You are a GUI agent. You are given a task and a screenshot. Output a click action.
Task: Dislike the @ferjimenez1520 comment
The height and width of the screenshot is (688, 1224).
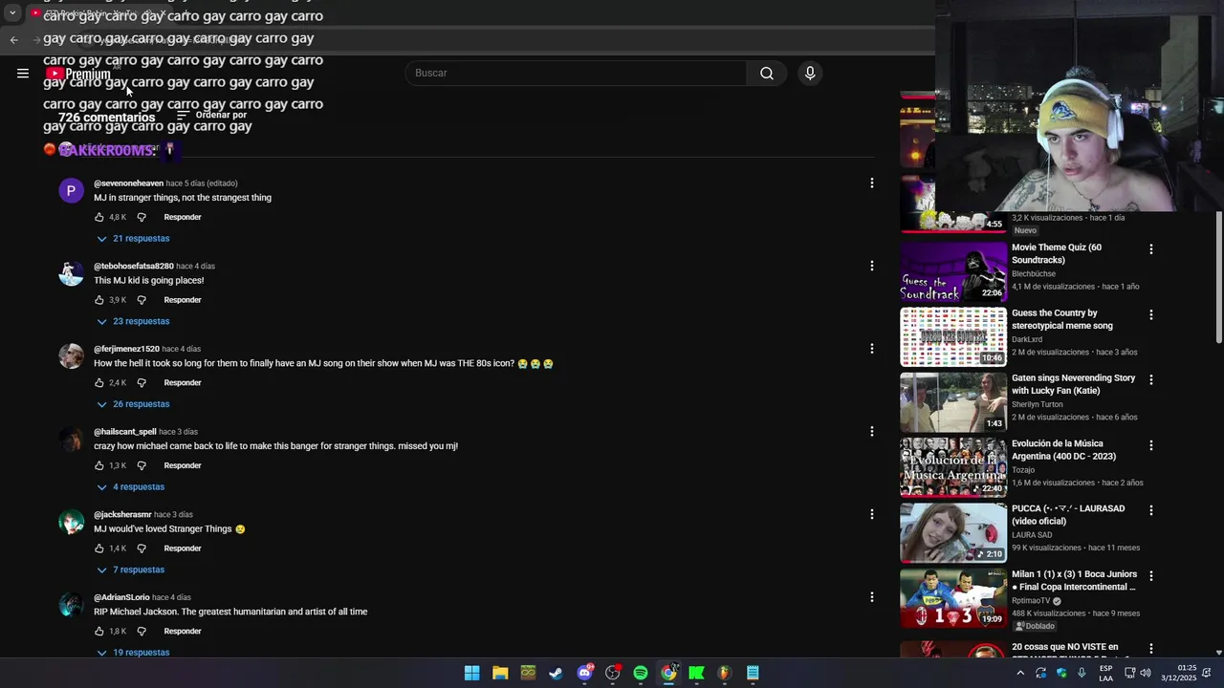tap(142, 382)
